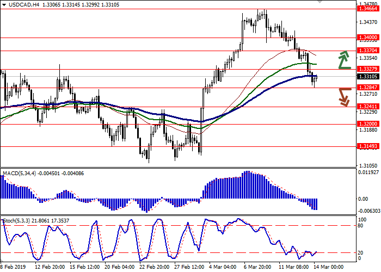Click the USDCAD,H4 symbol title

pos(24,5)
